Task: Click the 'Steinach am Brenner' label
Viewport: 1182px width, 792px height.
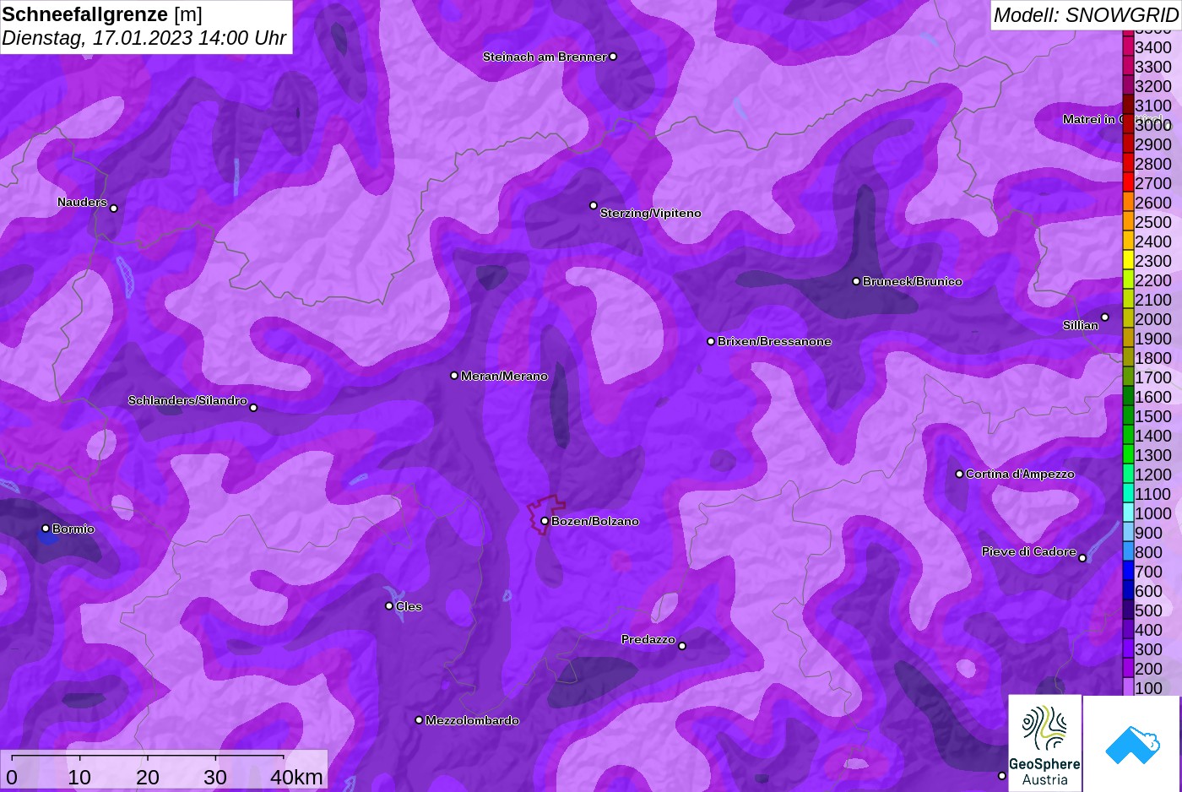Action: click(x=545, y=57)
